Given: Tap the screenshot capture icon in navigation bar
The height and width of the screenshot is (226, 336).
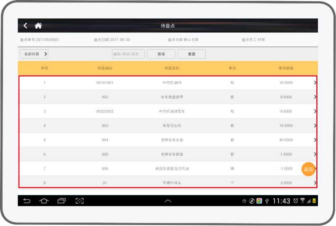Looking at the screenshot, I should pyautogui.click(x=80, y=201).
